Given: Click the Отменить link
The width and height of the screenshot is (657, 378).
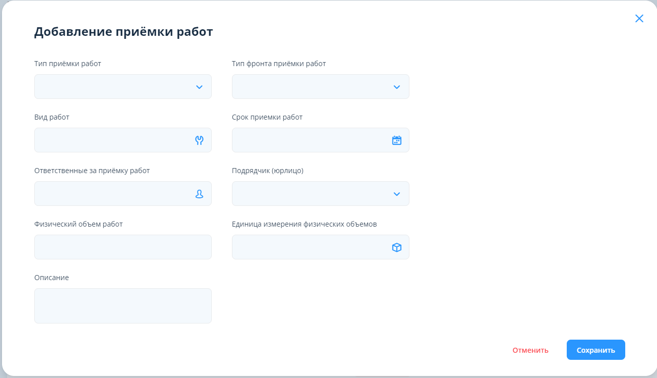Looking at the screenshot, I should (530, 350).
